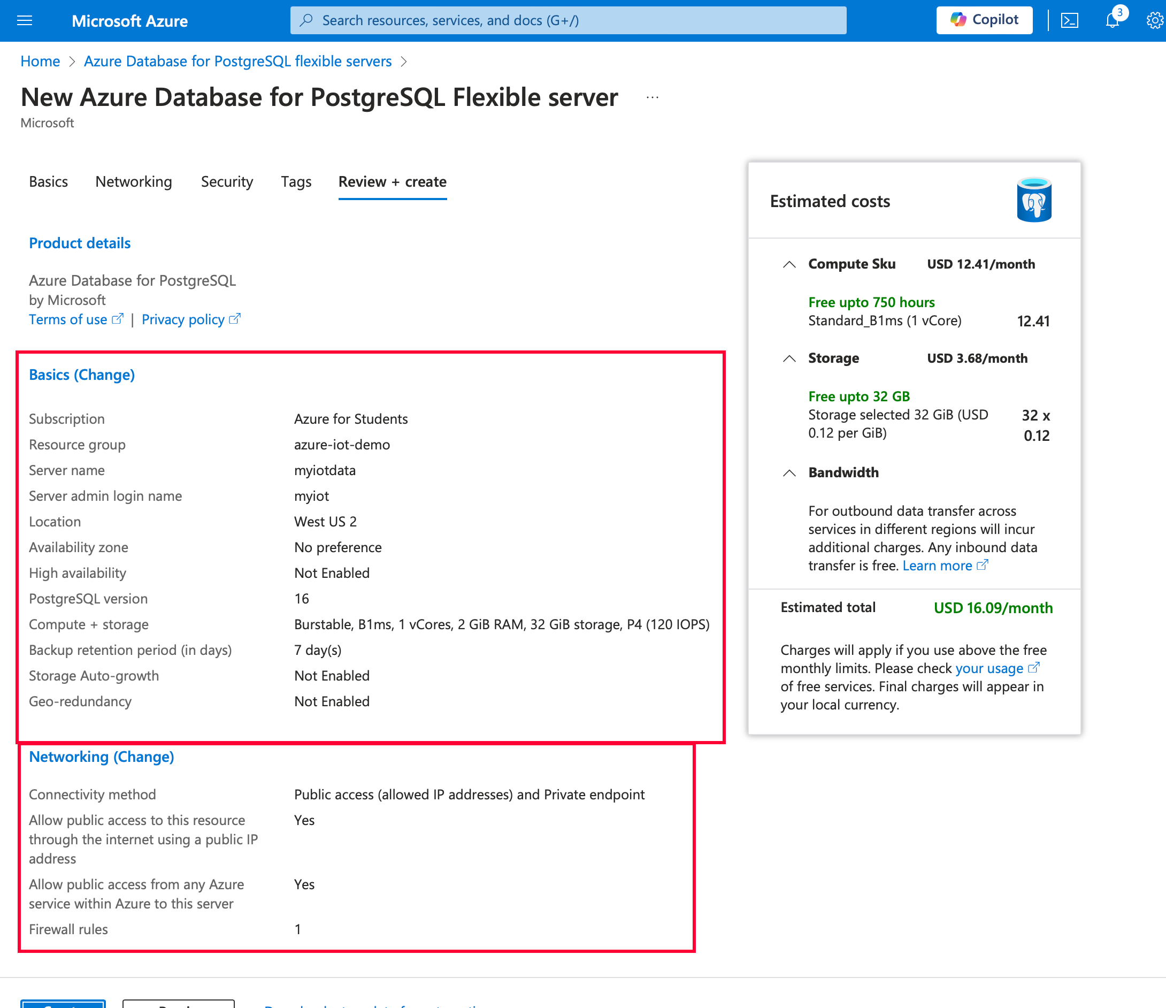Switch to the Security tab
This screenshot has height=1008, width=1166.
[x=227, y=182]
